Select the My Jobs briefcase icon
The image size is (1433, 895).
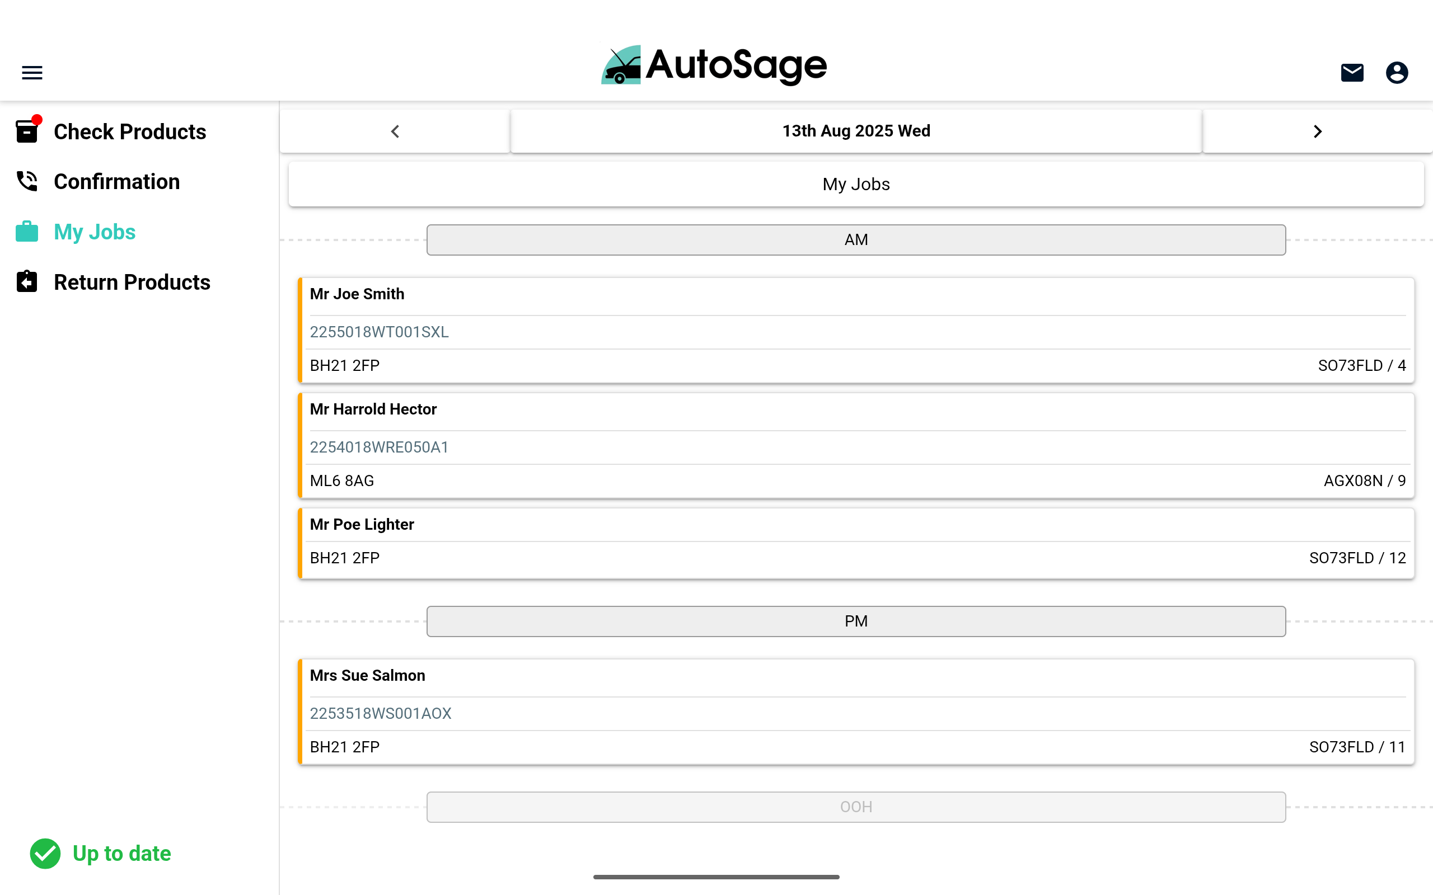pos(26,232)
